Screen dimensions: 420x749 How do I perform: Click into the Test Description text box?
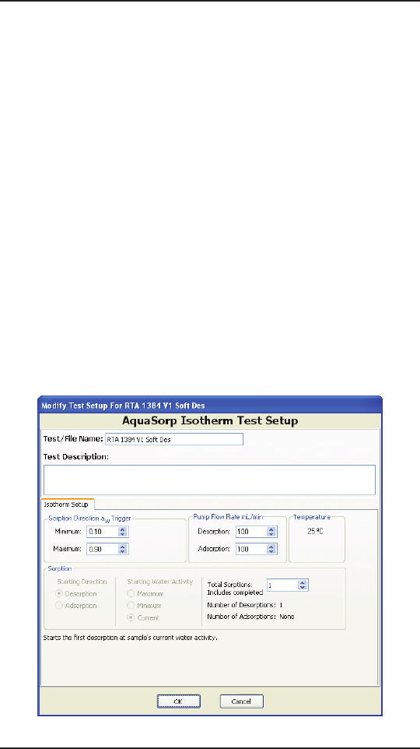pos(209,480)
